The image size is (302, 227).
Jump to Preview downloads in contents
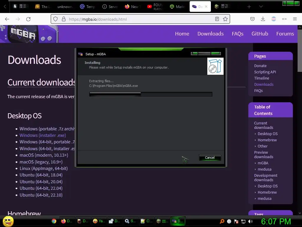click(263, 155)
